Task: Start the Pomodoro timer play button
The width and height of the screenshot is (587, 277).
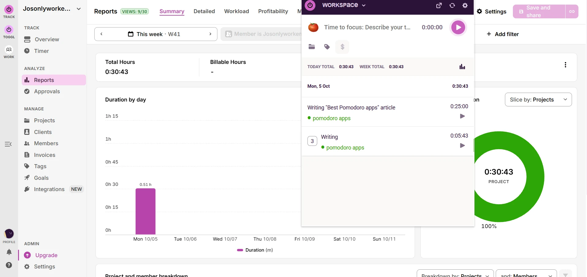Action: coord(458,28)
